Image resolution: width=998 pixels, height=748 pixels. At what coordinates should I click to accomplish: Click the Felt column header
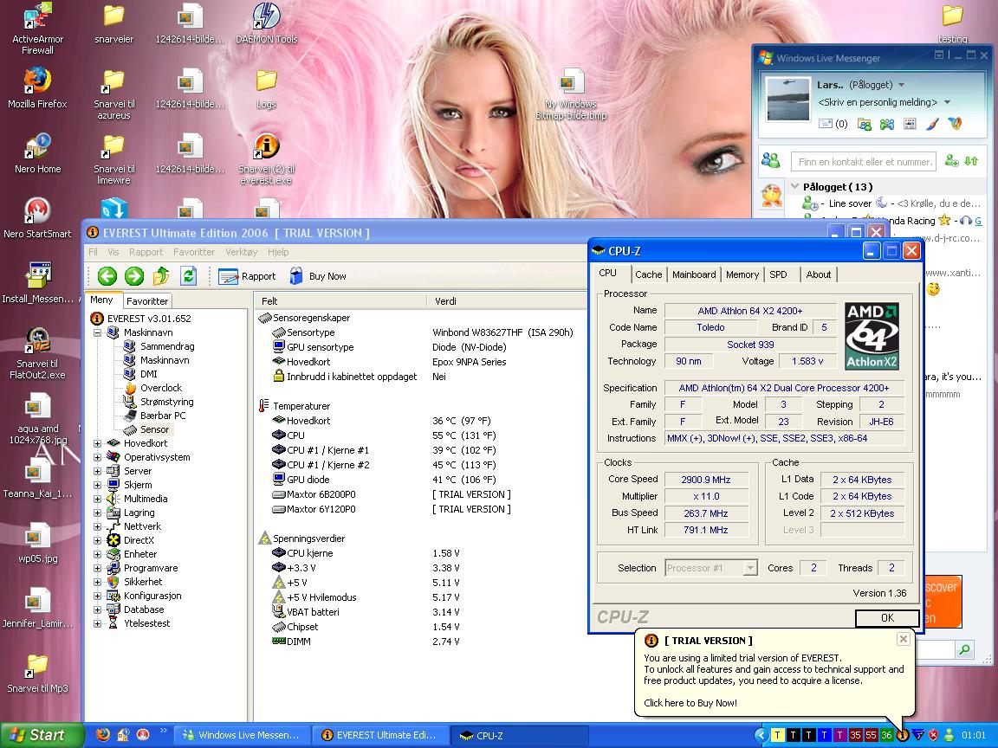[x=340, y=301]
